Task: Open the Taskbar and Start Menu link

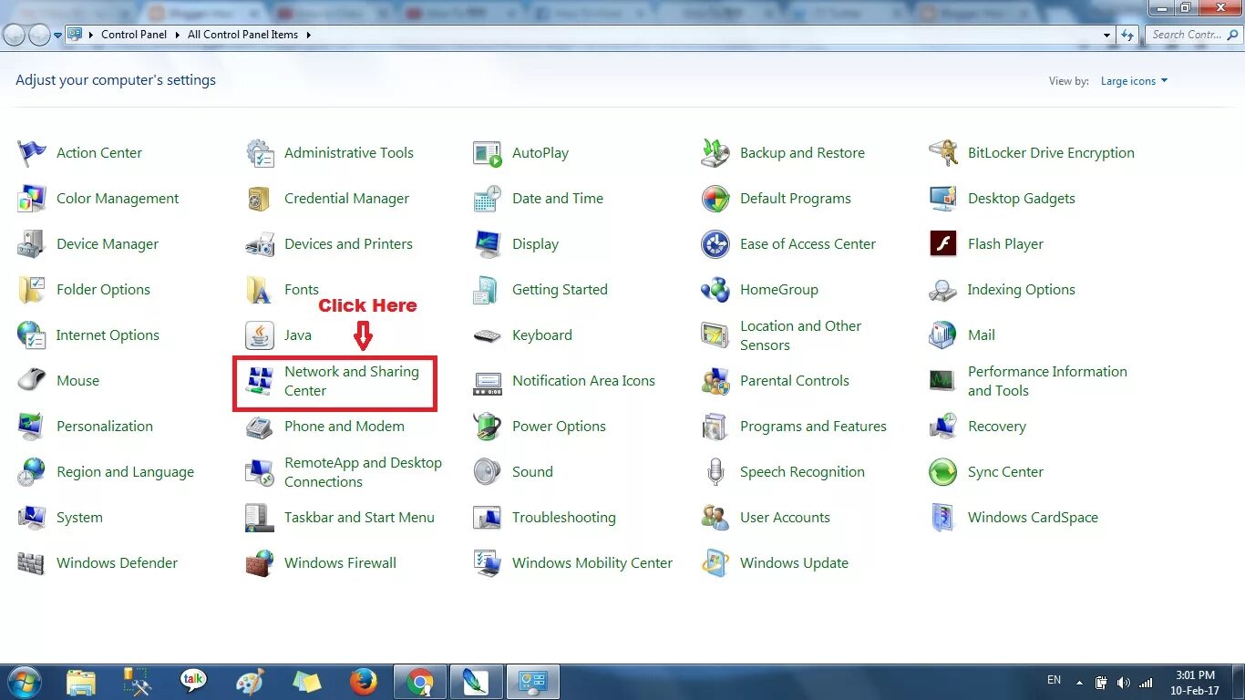Action: pyautogui.click(x=359, y=518)
